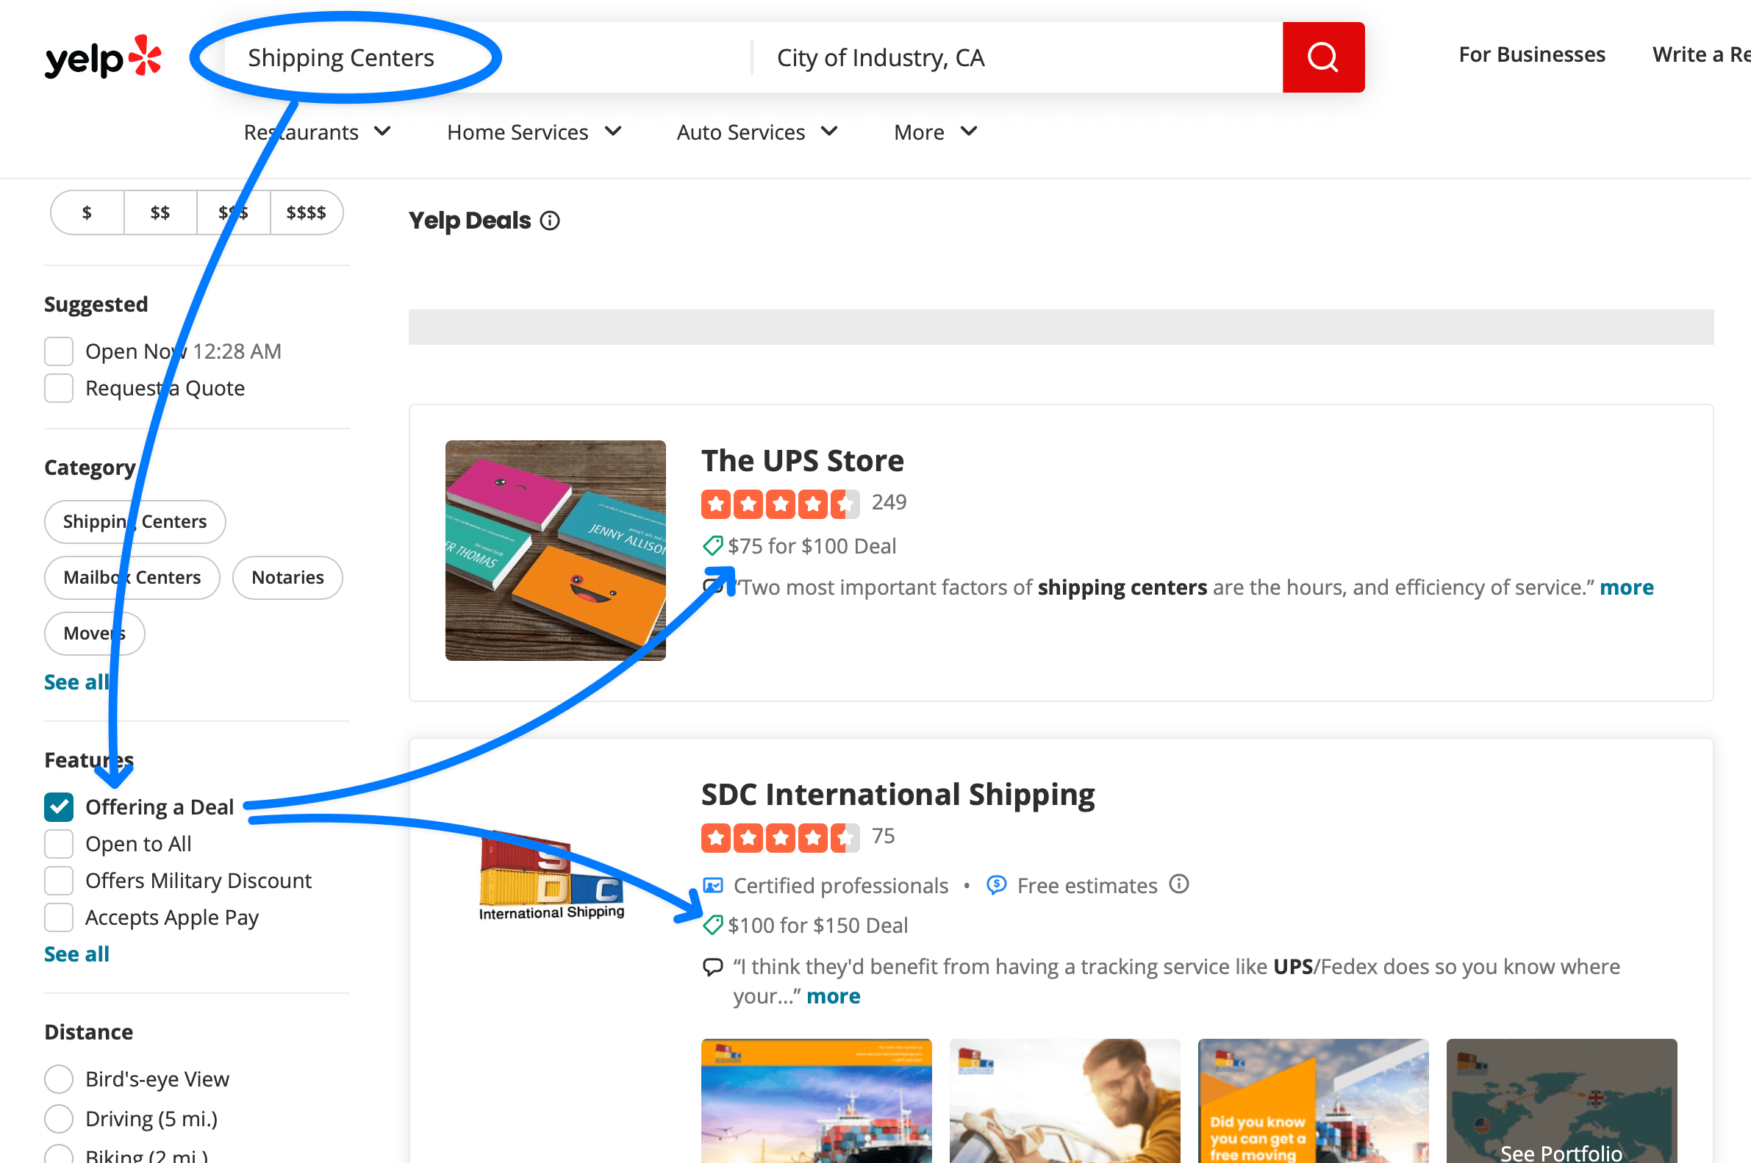The height and width of the screenshot is (1163, 1751).
Task: Enable the Offers Military Discount checkbox
Action: pyautogui.click(x=58, y=880)
